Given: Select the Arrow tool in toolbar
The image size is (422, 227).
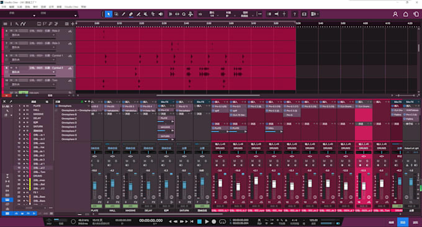Looking at the screenshot, I should [x=109, y=14].
